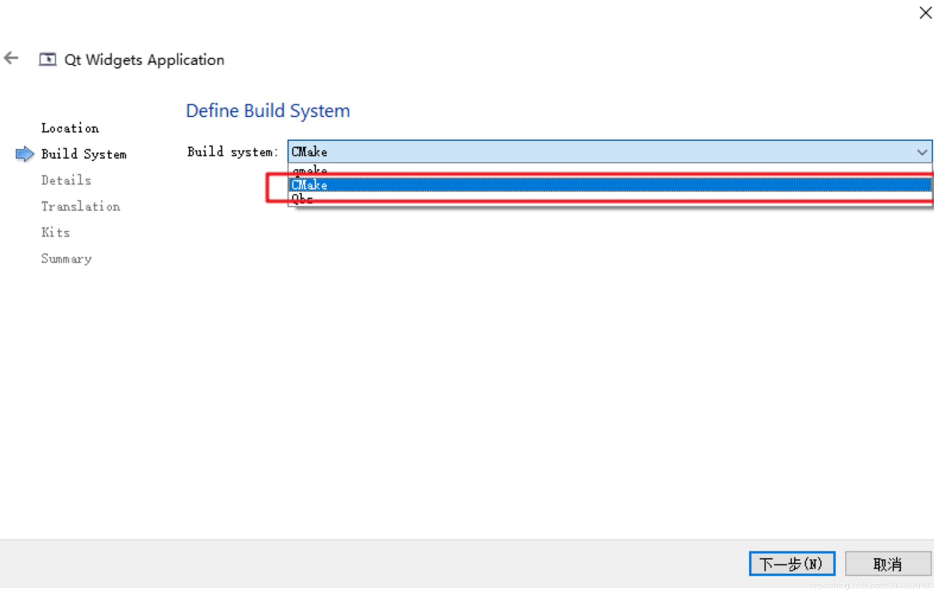Viewport: 934px width, 595px height.
Task: Go back with the left arrow icon
Action: pyautogui.click(x=11, y=58)
